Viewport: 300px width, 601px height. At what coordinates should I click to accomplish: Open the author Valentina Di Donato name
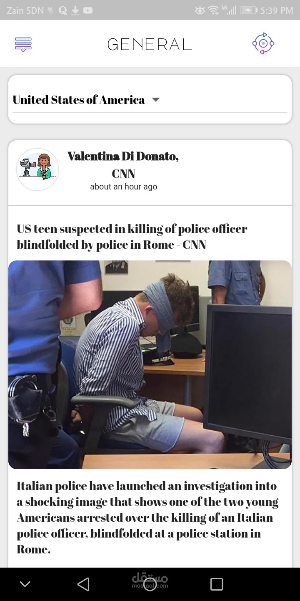[123, 156]
